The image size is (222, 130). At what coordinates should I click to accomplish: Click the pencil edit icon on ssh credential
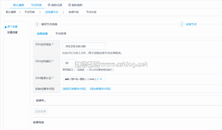[98, 79]
